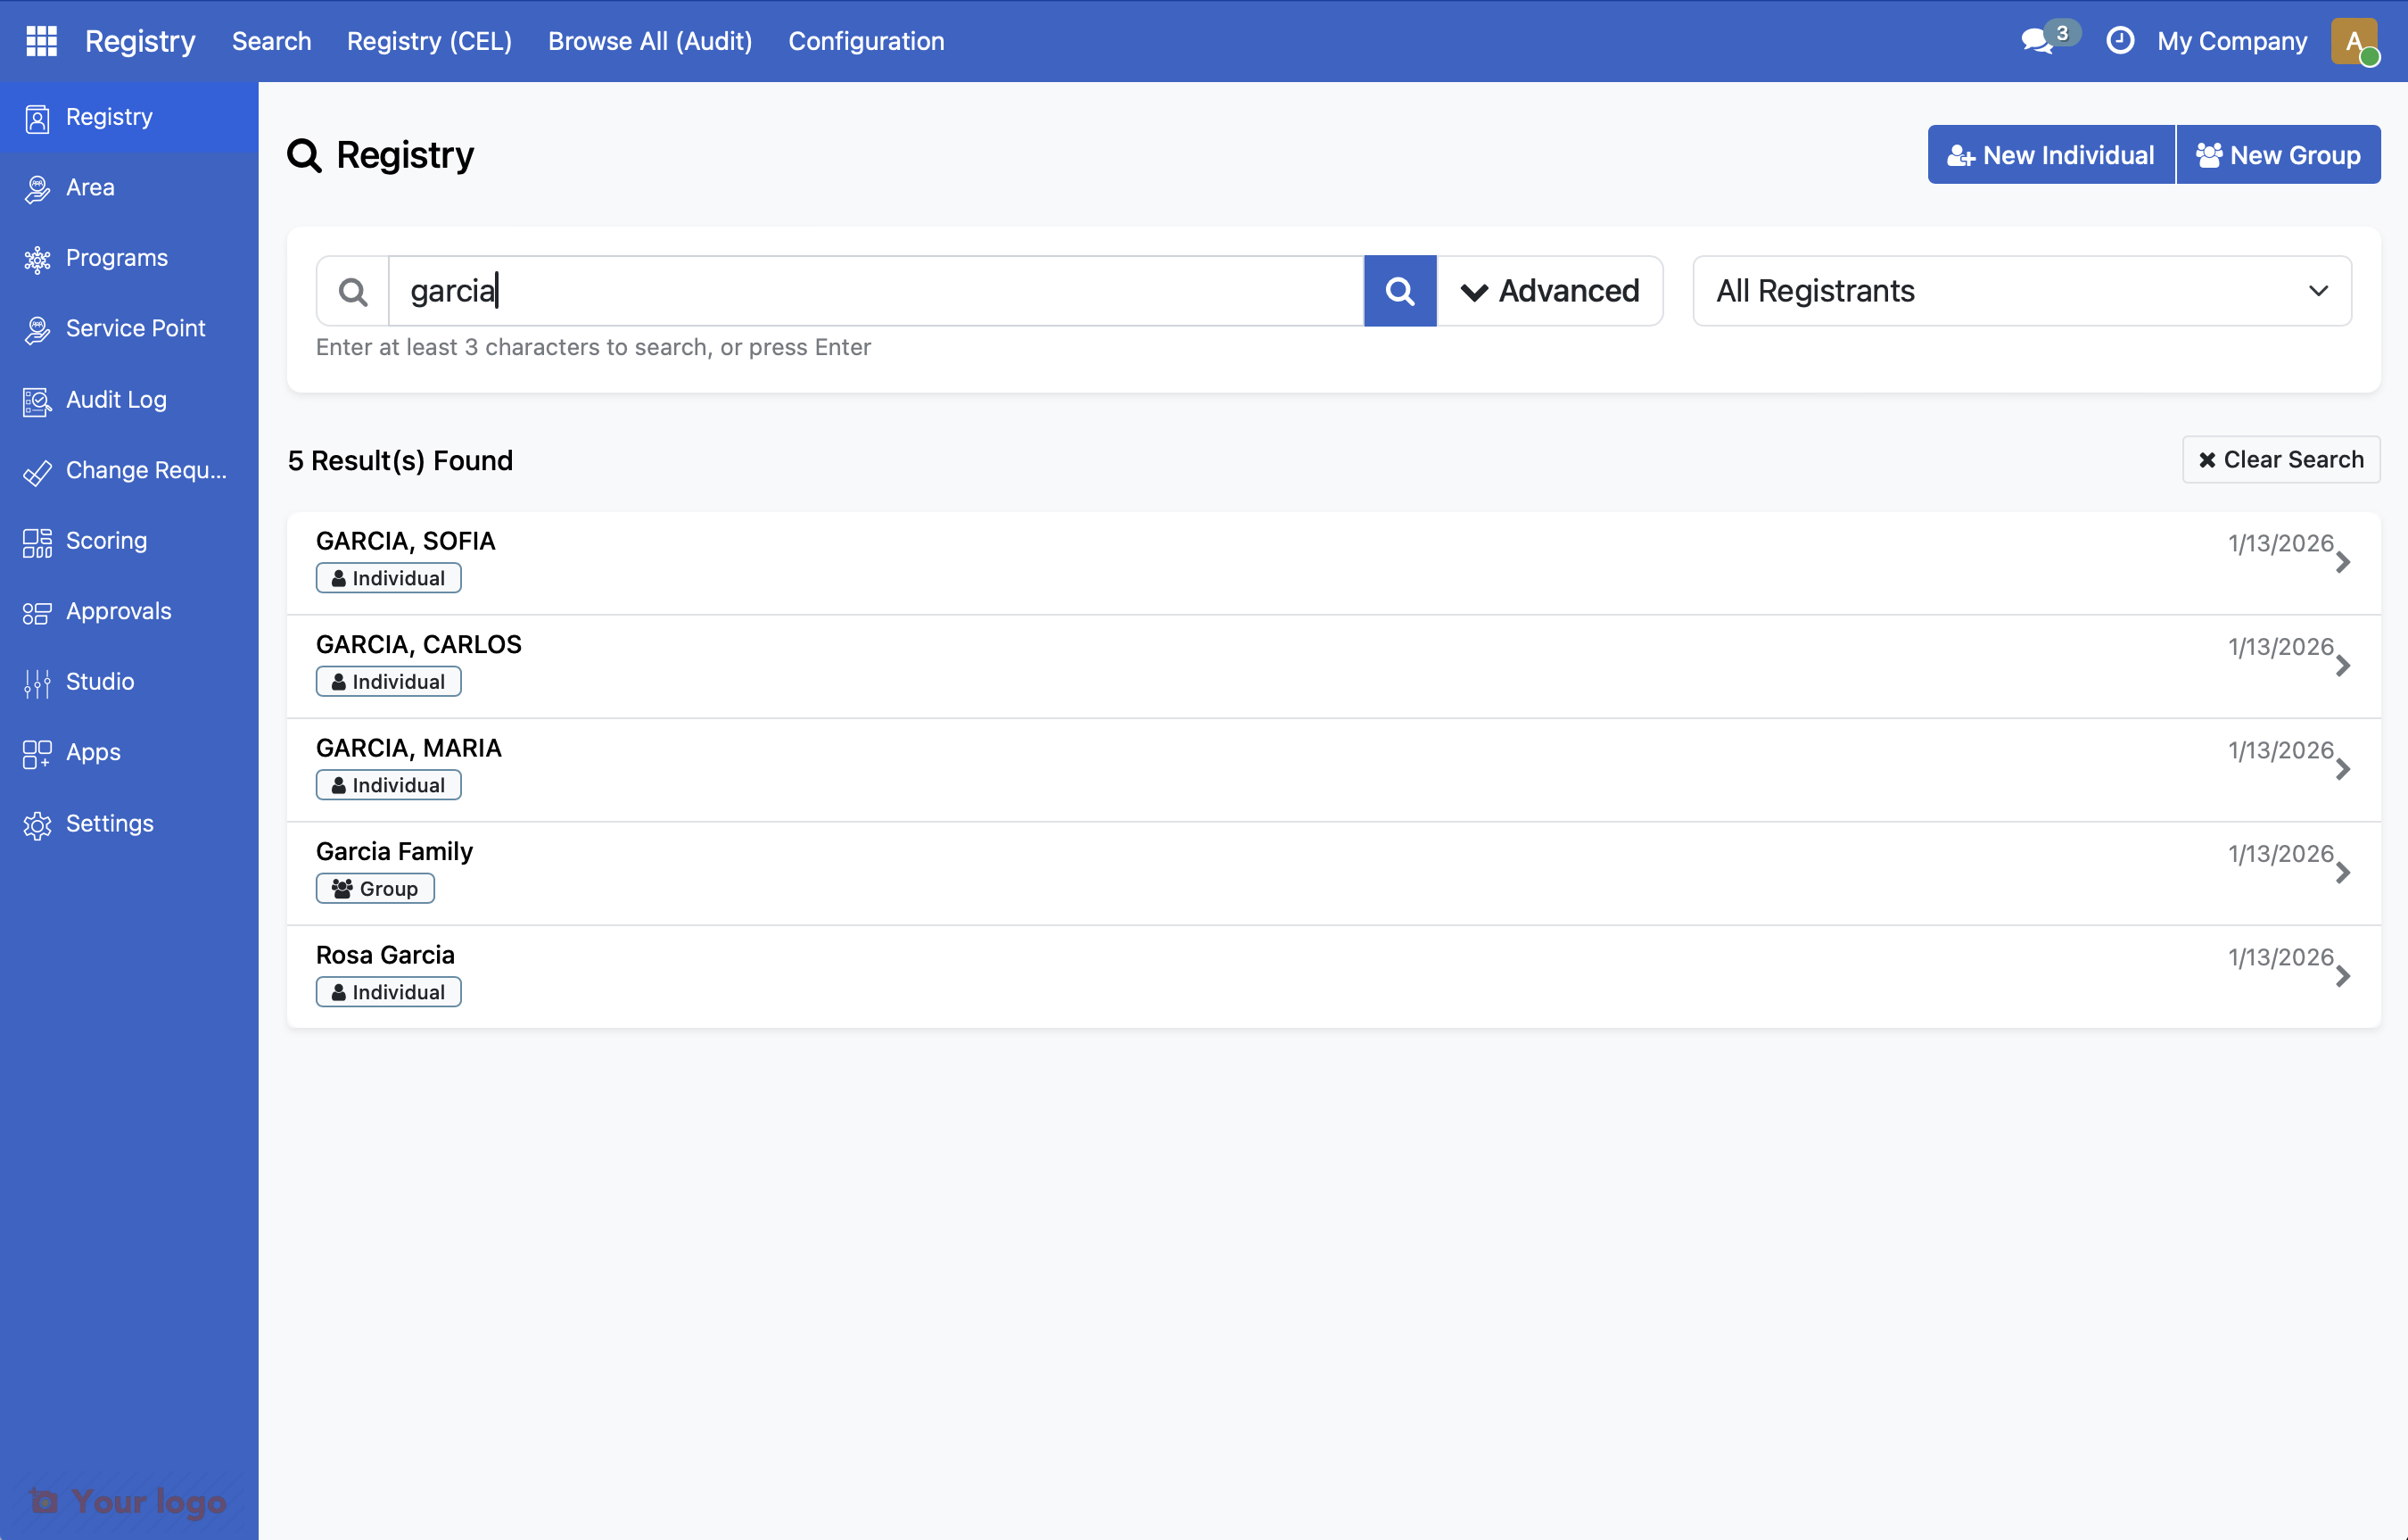Screen dimensions: 2408x1540
Task: Open the app launcher grid icon
Action: pyautogui.click(x=40, y=41)
